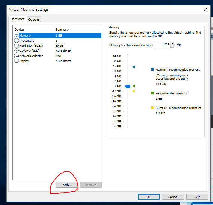Image resolution: width=213 pixels, height=205 pixels.
Task: Increase memory with spinner up arrow
Action: pyautogui.click(x=172, y=44)
